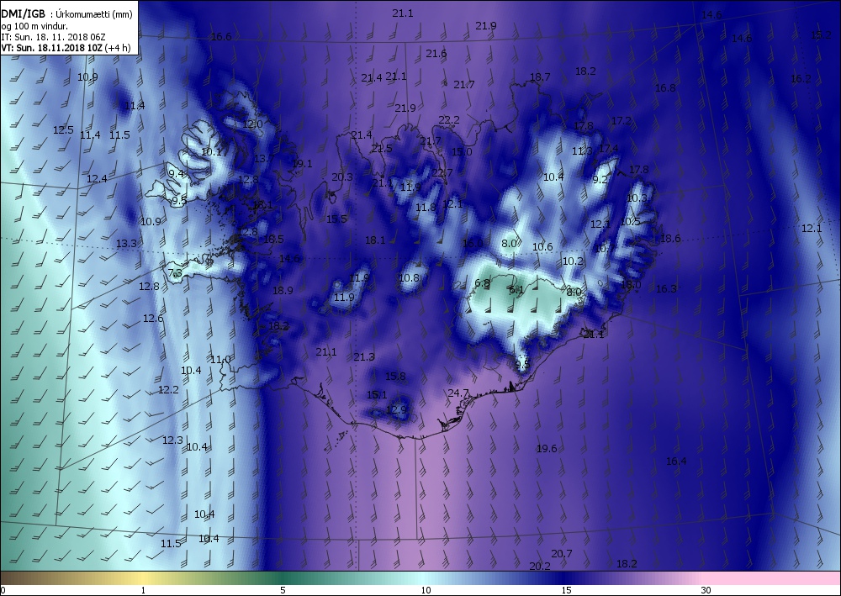Image resolution: width=841 pixels, height=596 pixels.
Task: Click the 30 label on the colour scale
Action: pos(706,591)
